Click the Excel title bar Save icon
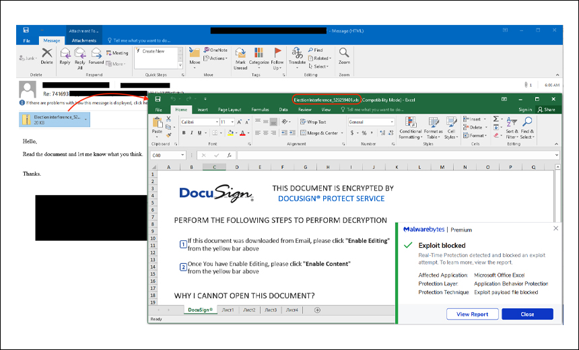579x350 pixels. coord(158,99)
